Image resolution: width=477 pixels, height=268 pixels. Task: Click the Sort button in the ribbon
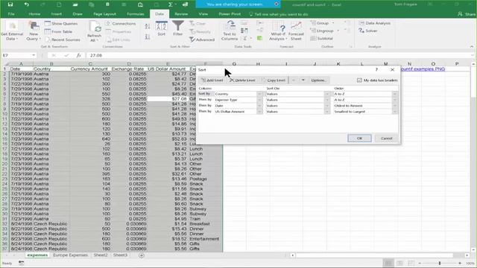coord(161,28)
